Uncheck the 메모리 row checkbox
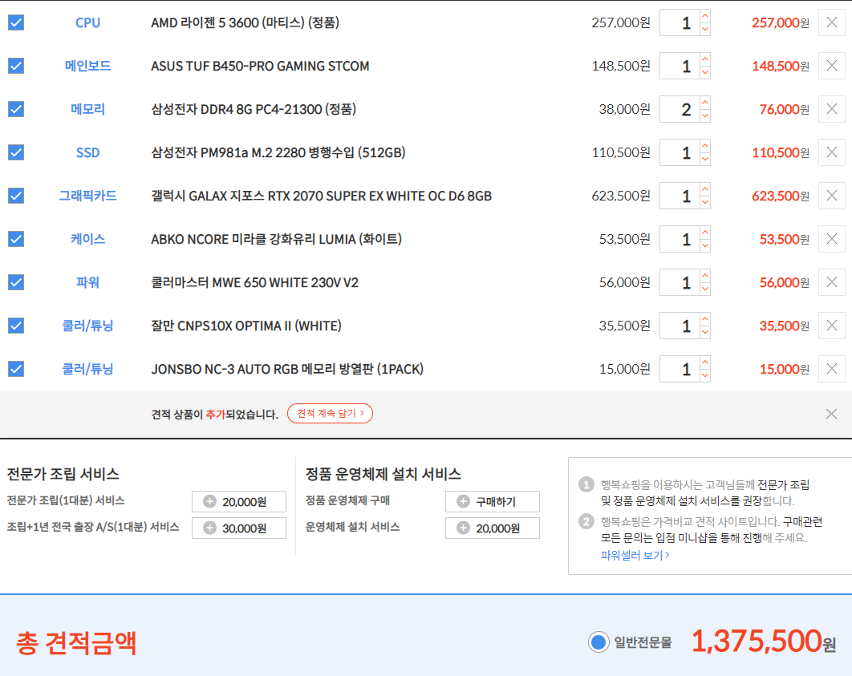 16,109
